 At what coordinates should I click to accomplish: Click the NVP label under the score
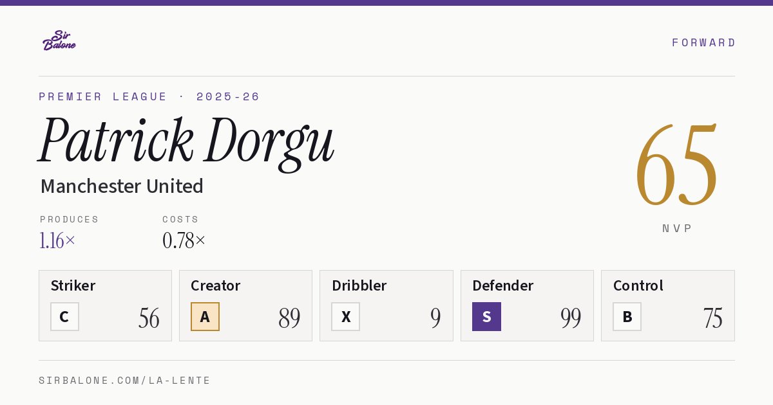[677, 228]
